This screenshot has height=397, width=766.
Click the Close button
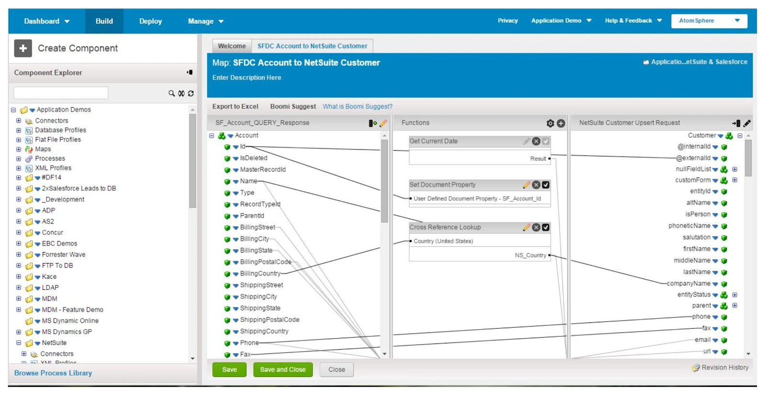coord(337,370)
